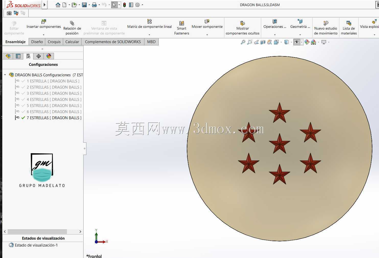
Task: Save the assembly with the floppy disk icon
Action: 84,5
